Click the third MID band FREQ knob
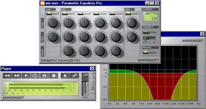Screen dimensions: 206x109 (100, 37)
